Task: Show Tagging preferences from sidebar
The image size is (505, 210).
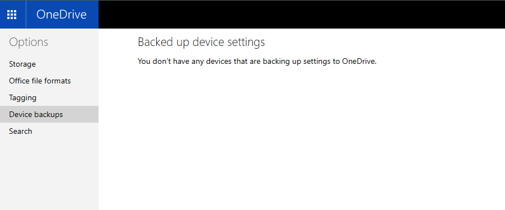Action: pyautogui.click(x=22, y=97)
